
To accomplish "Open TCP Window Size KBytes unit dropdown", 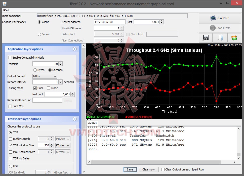I will coord(63,145).
